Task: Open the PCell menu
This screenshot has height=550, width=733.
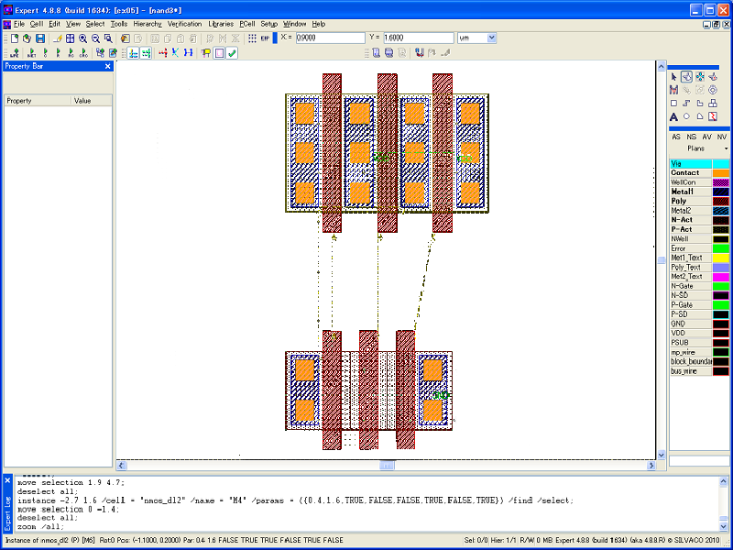Action: pos(247,23)
